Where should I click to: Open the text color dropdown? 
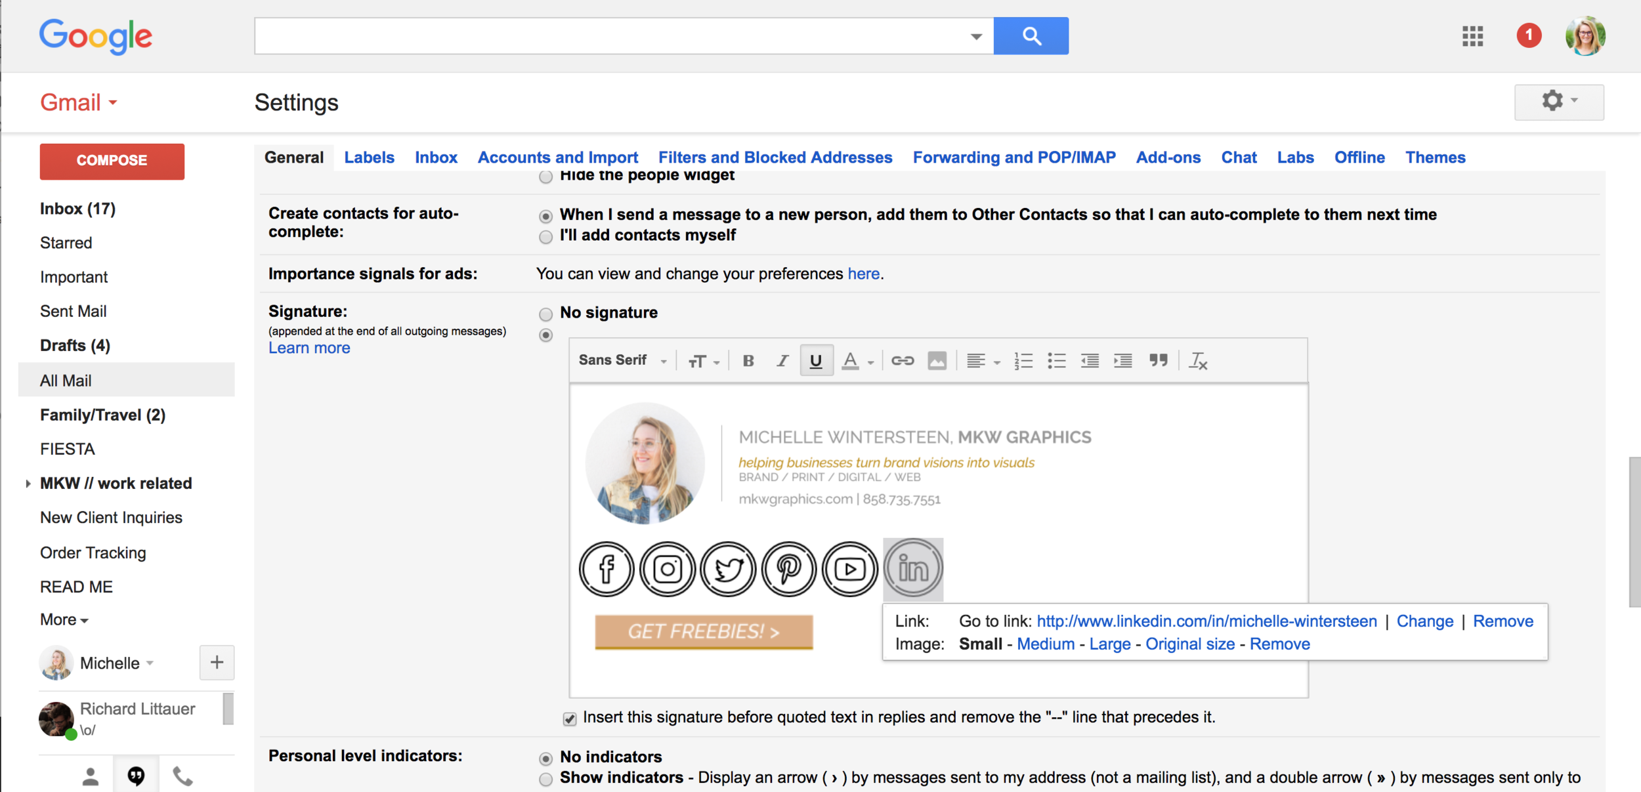click(x=858, y=361)
